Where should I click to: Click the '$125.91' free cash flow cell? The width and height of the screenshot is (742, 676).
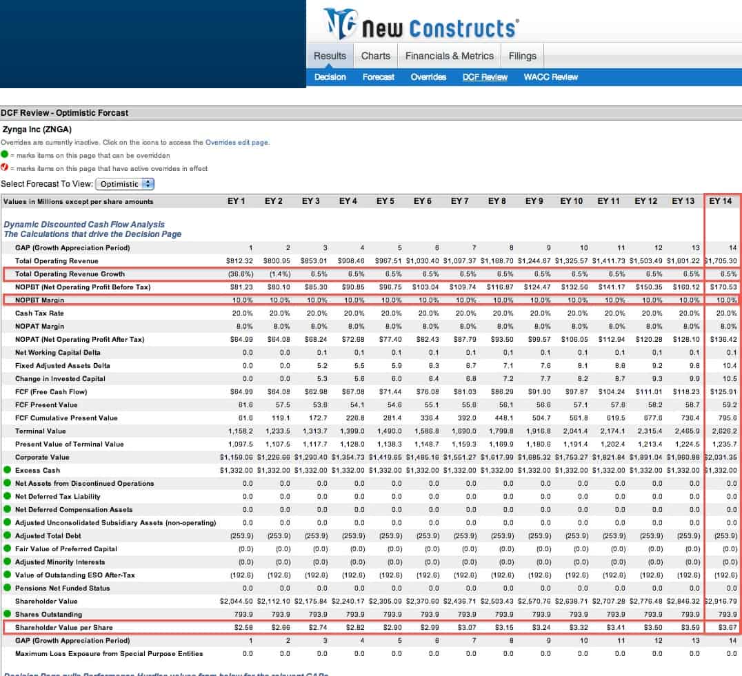coord(723,392)
